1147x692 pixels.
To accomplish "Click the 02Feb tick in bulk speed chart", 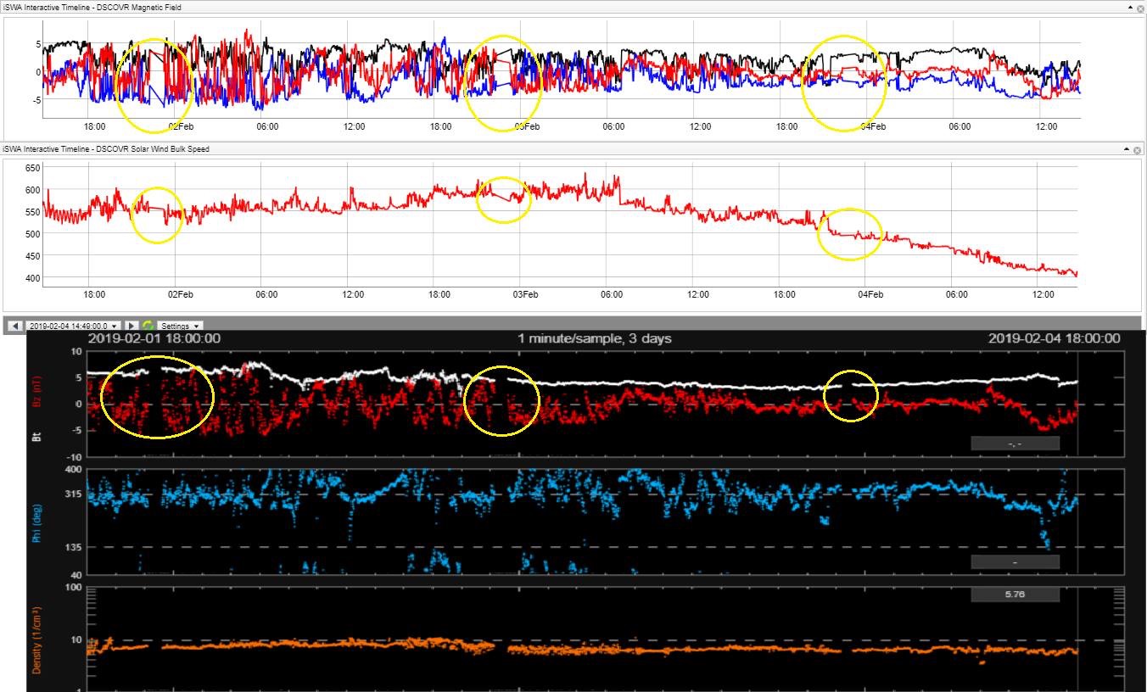I will coord(180,294).
